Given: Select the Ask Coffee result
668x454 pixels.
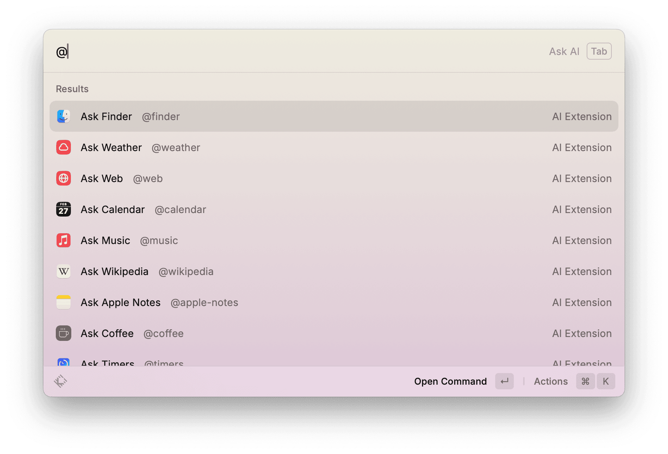Looking at the screenshot, I should (x=334, y=333).
